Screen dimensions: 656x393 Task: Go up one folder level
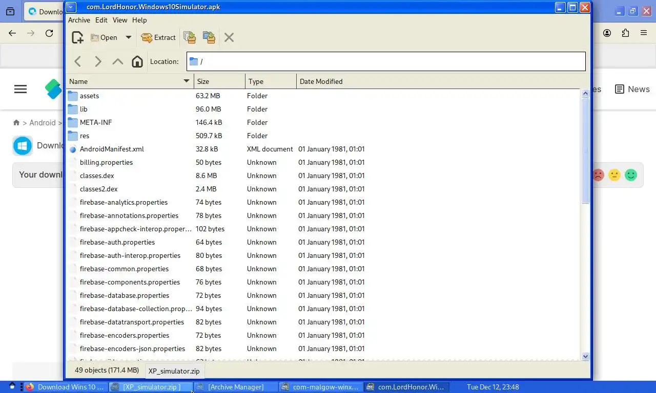coord(118,61)
